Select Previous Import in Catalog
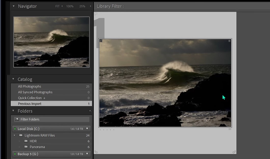270x159 pixels. pos(51,104)
